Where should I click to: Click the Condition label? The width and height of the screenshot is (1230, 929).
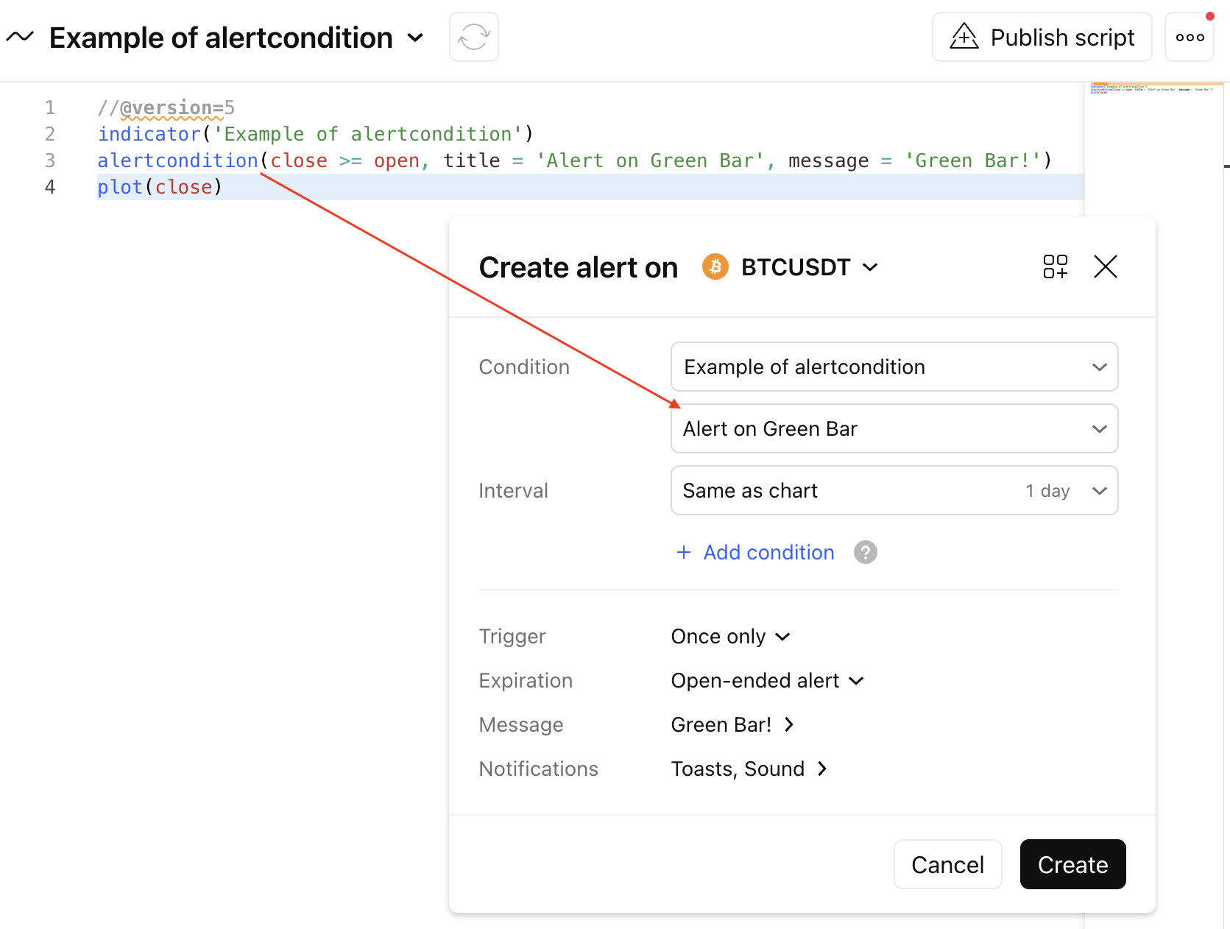tap(524, 367)
